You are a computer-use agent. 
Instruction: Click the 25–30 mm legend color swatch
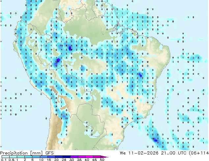(66, 157)
